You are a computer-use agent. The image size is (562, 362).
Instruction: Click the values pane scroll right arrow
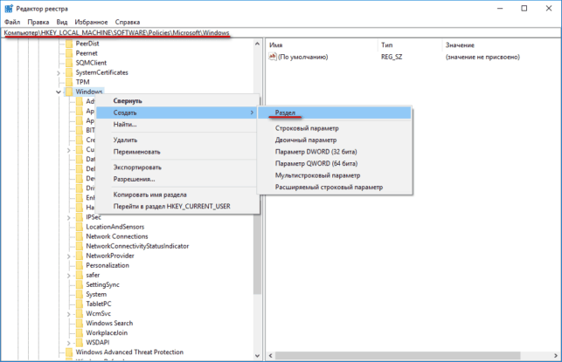[x=556, y=356]
